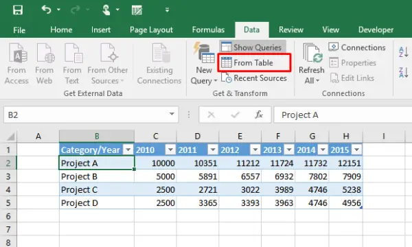Select cell containing Project C

[97, 189]
